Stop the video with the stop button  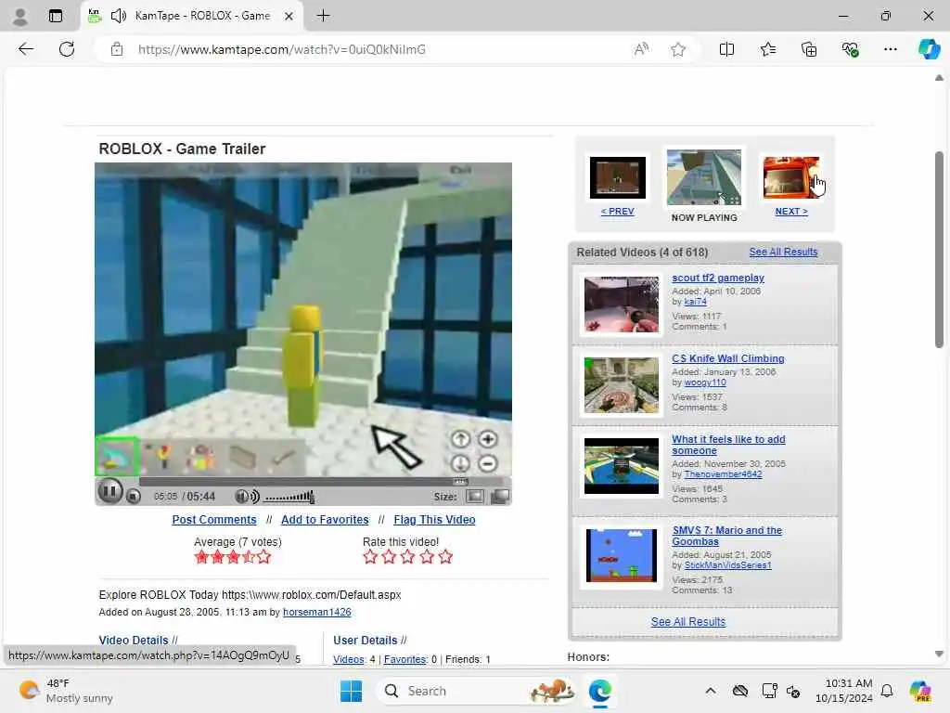134,497
